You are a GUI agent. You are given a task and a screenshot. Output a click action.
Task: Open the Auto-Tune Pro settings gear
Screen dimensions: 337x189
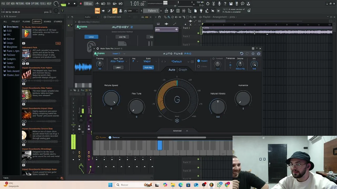pyautogui.click(x=253, y=54)
